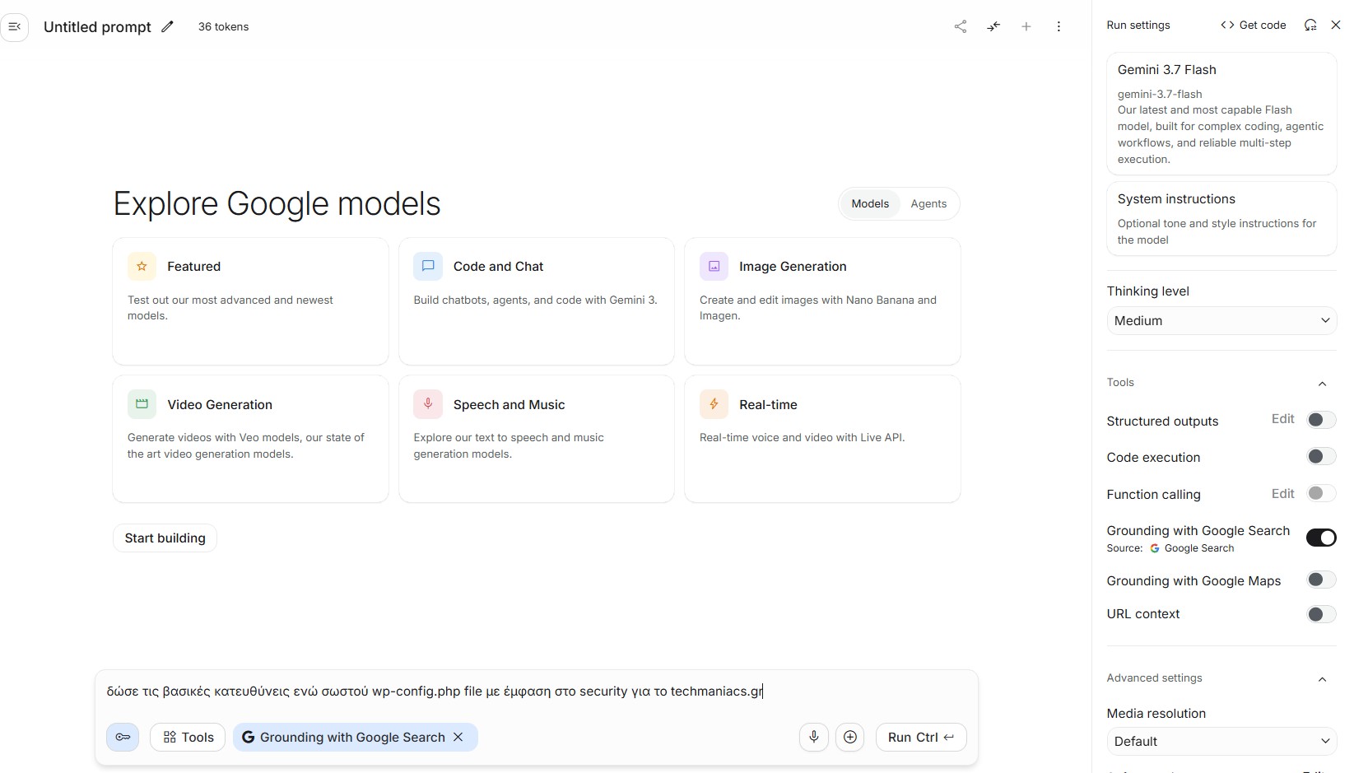Click the Image Generation picture icon
1354x773 pixels.
714,267
